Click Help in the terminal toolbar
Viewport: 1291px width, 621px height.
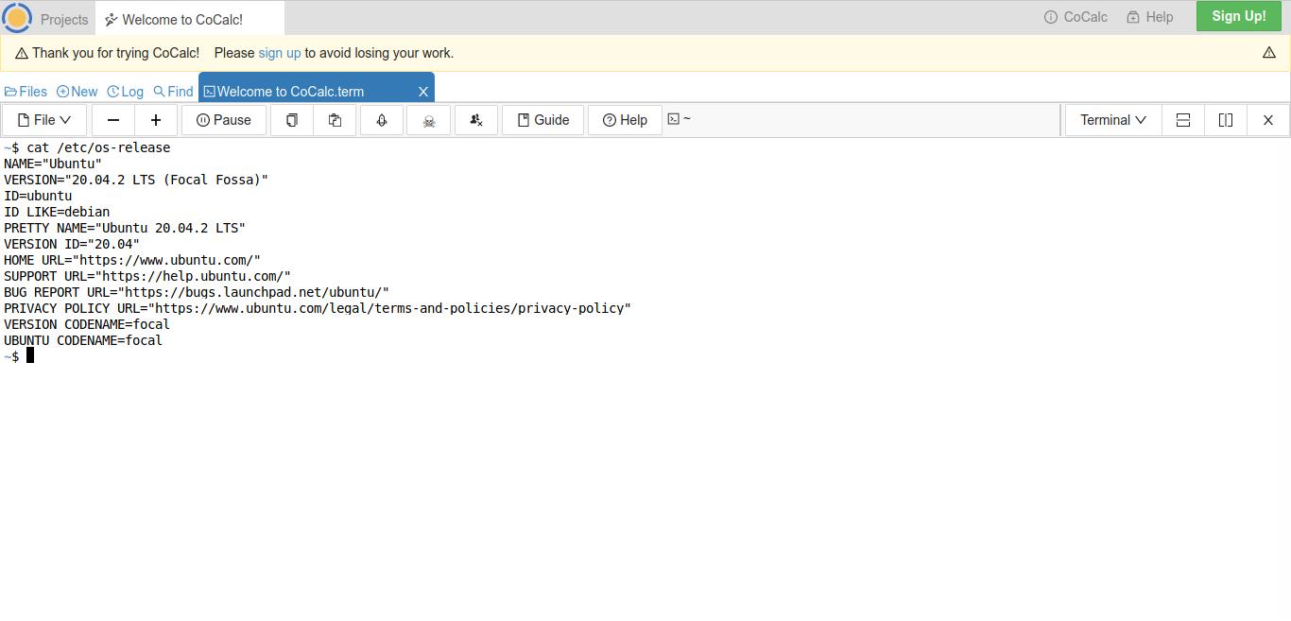(x=625, y=120)
